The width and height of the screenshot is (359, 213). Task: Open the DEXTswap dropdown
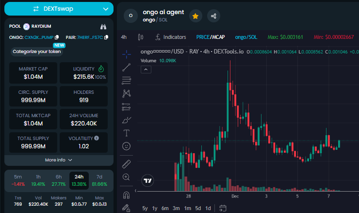pyautogui.click(x=59, y=9)
